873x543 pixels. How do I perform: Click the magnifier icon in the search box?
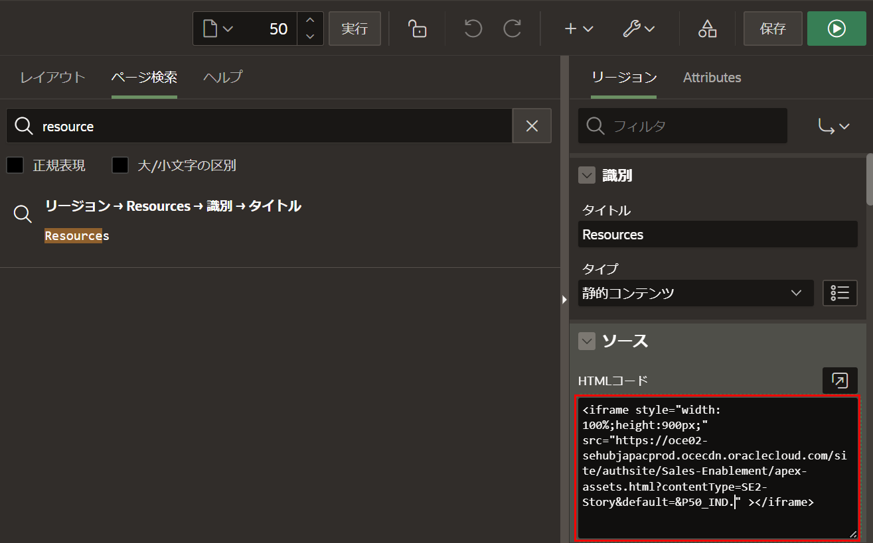pyautogui.click(x=24, y=126)
